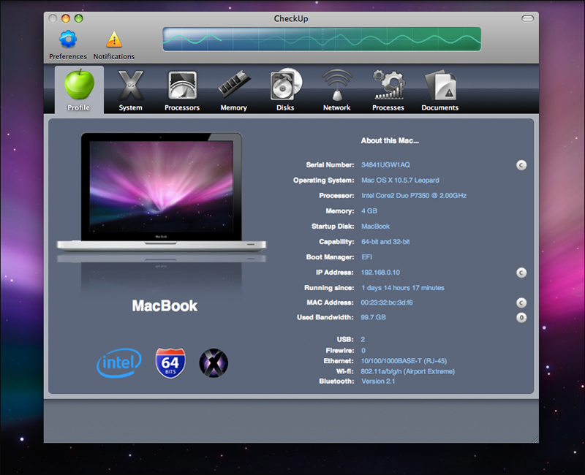Click the MacBook laptop image
585x475 pixels.
pyautogui.click(x=162, y=191)
